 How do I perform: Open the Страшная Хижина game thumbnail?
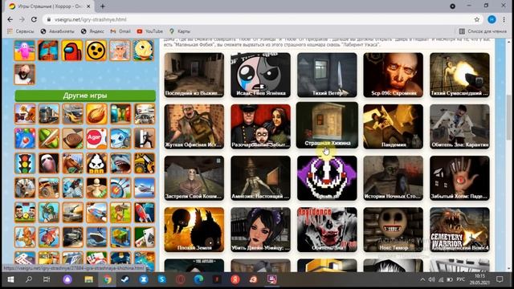(x=327, y=125)
